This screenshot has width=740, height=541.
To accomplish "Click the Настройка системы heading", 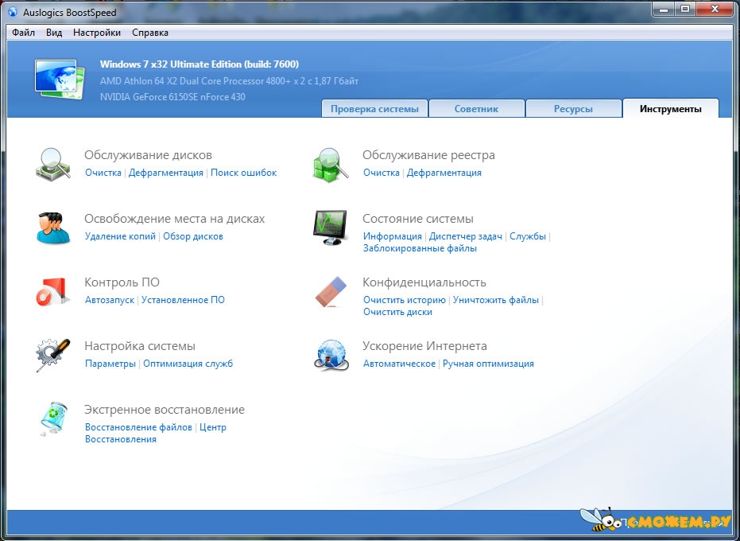I will pos(140,346).
